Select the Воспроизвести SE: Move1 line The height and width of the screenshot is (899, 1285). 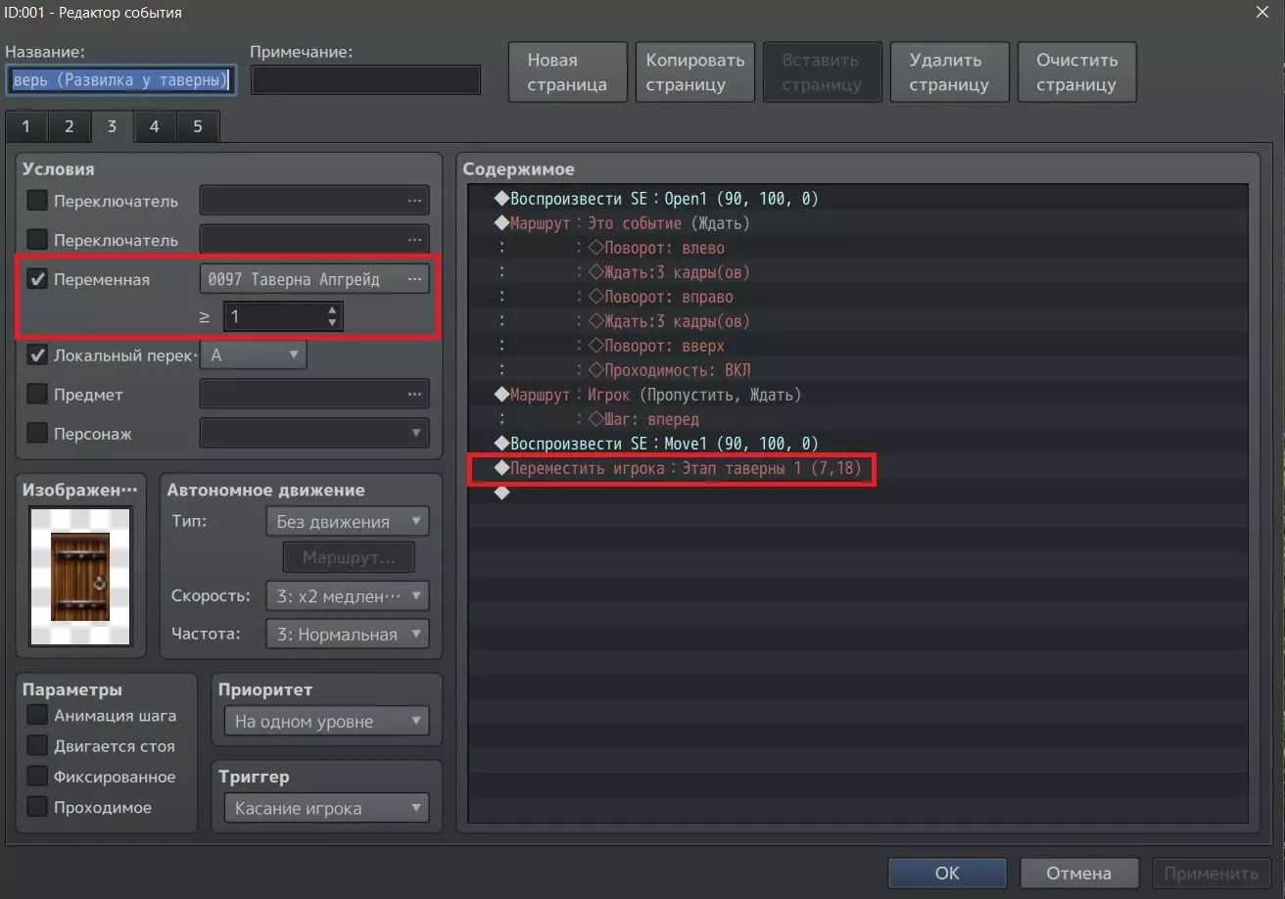pos(858,444)
